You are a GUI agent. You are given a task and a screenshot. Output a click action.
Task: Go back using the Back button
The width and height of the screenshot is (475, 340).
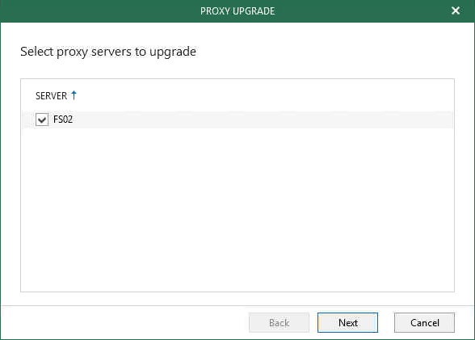279,322
